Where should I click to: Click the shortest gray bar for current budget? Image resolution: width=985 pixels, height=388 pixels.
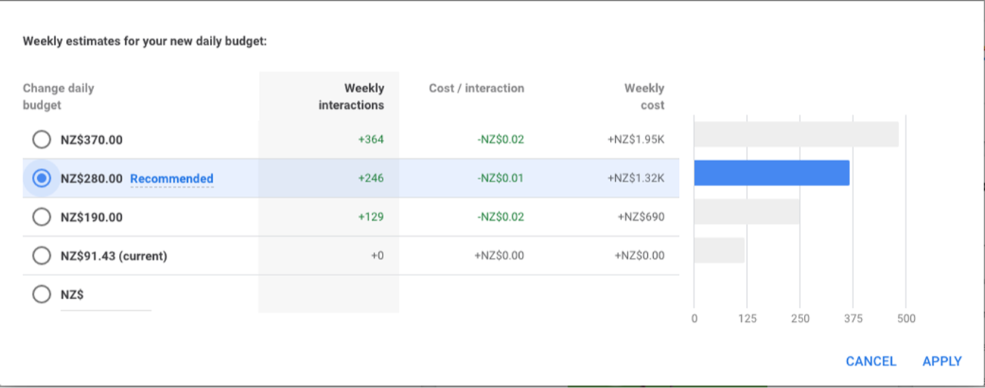coord(719,250)
